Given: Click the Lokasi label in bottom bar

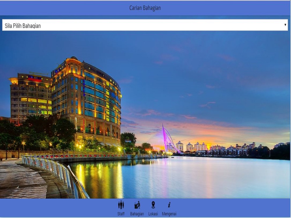Looking at the screenshot, I should (x=153, y=214).
